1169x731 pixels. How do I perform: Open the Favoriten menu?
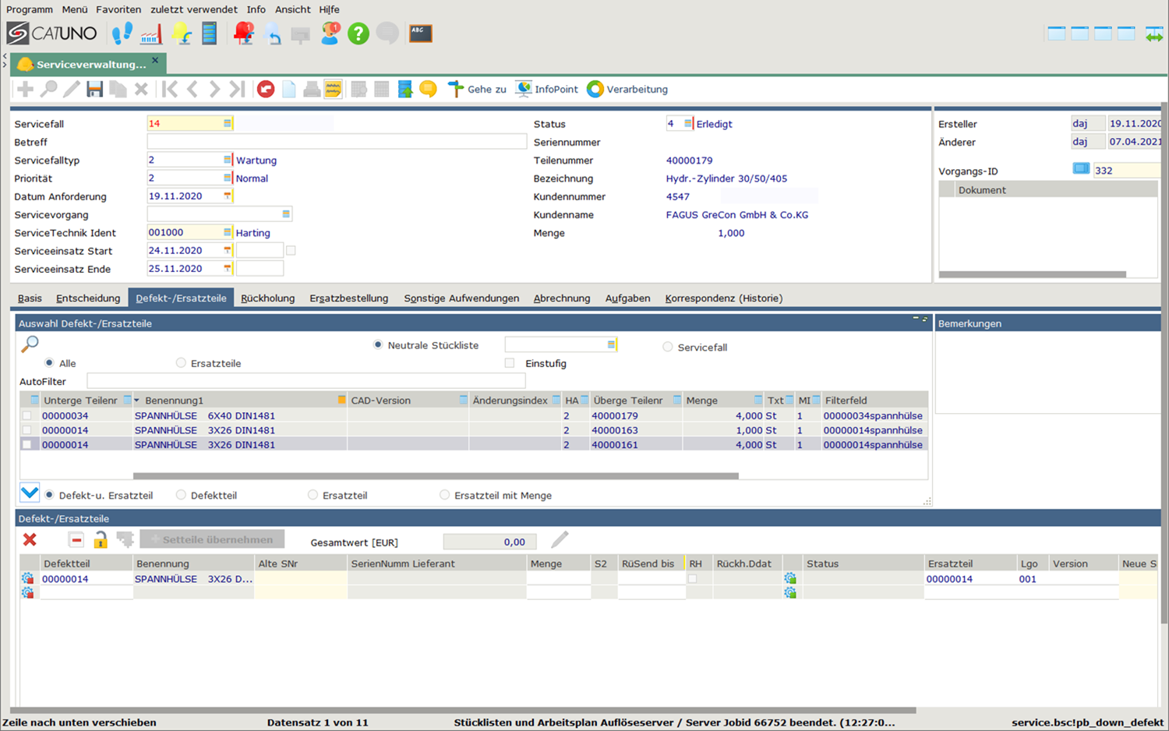(118, 9)
